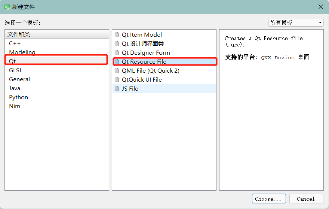Viewport: 329px width, 209px height.
Task: Close the 新建文件 dialog
Action: pos(321,7)
